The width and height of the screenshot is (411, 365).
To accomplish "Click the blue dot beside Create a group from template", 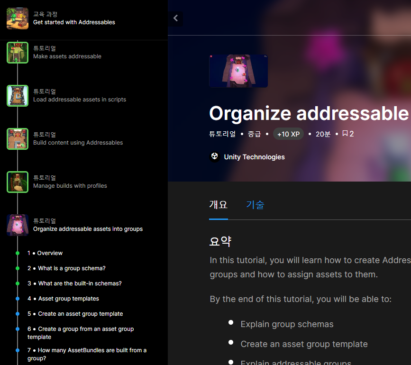I will [x=18, y=329].
